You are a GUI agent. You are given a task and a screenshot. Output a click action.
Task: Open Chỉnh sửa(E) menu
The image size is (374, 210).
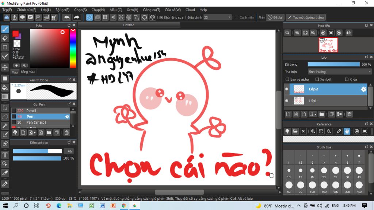(x=26, y=10)
